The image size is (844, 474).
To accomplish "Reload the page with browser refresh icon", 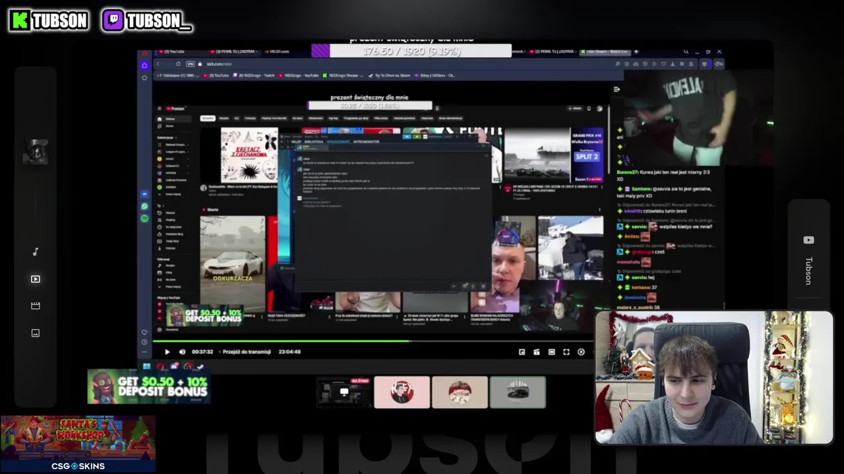I will click(178, 64).
